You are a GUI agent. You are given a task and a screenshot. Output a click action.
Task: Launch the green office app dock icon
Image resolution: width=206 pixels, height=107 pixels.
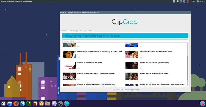point(29,104)
